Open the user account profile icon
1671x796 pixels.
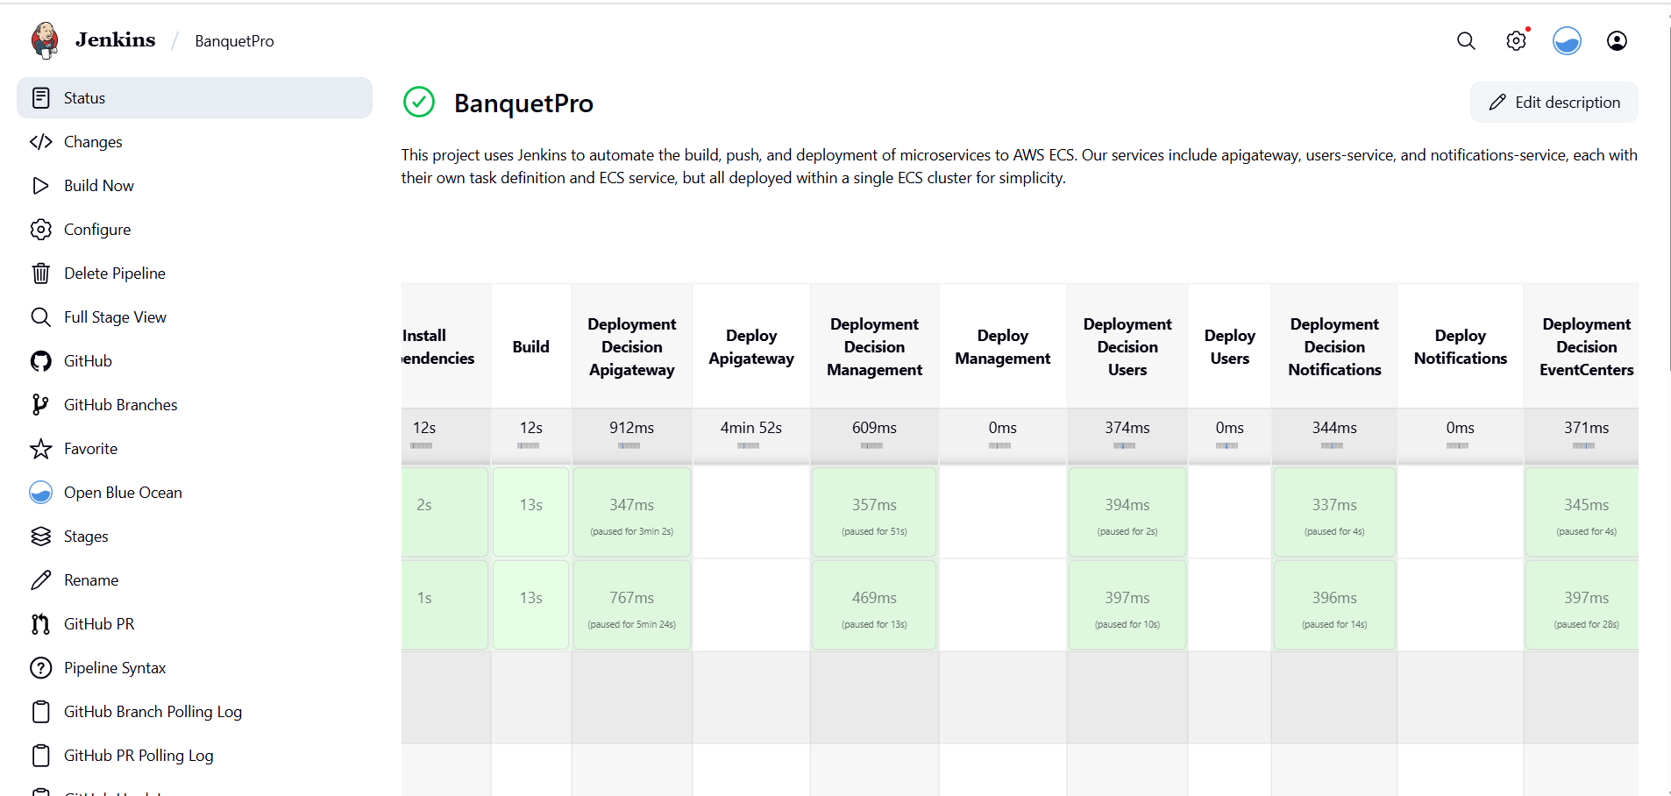1617,41
